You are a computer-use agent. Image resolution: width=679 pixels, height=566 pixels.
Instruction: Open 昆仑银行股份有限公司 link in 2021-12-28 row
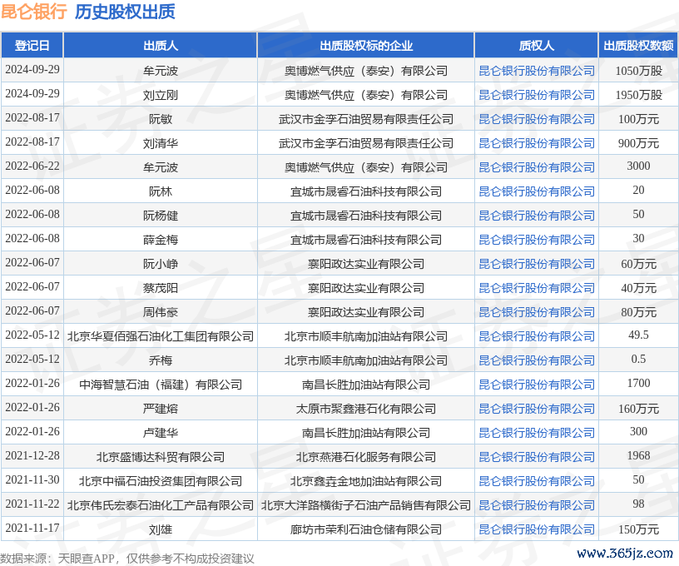tap(536, 457)
